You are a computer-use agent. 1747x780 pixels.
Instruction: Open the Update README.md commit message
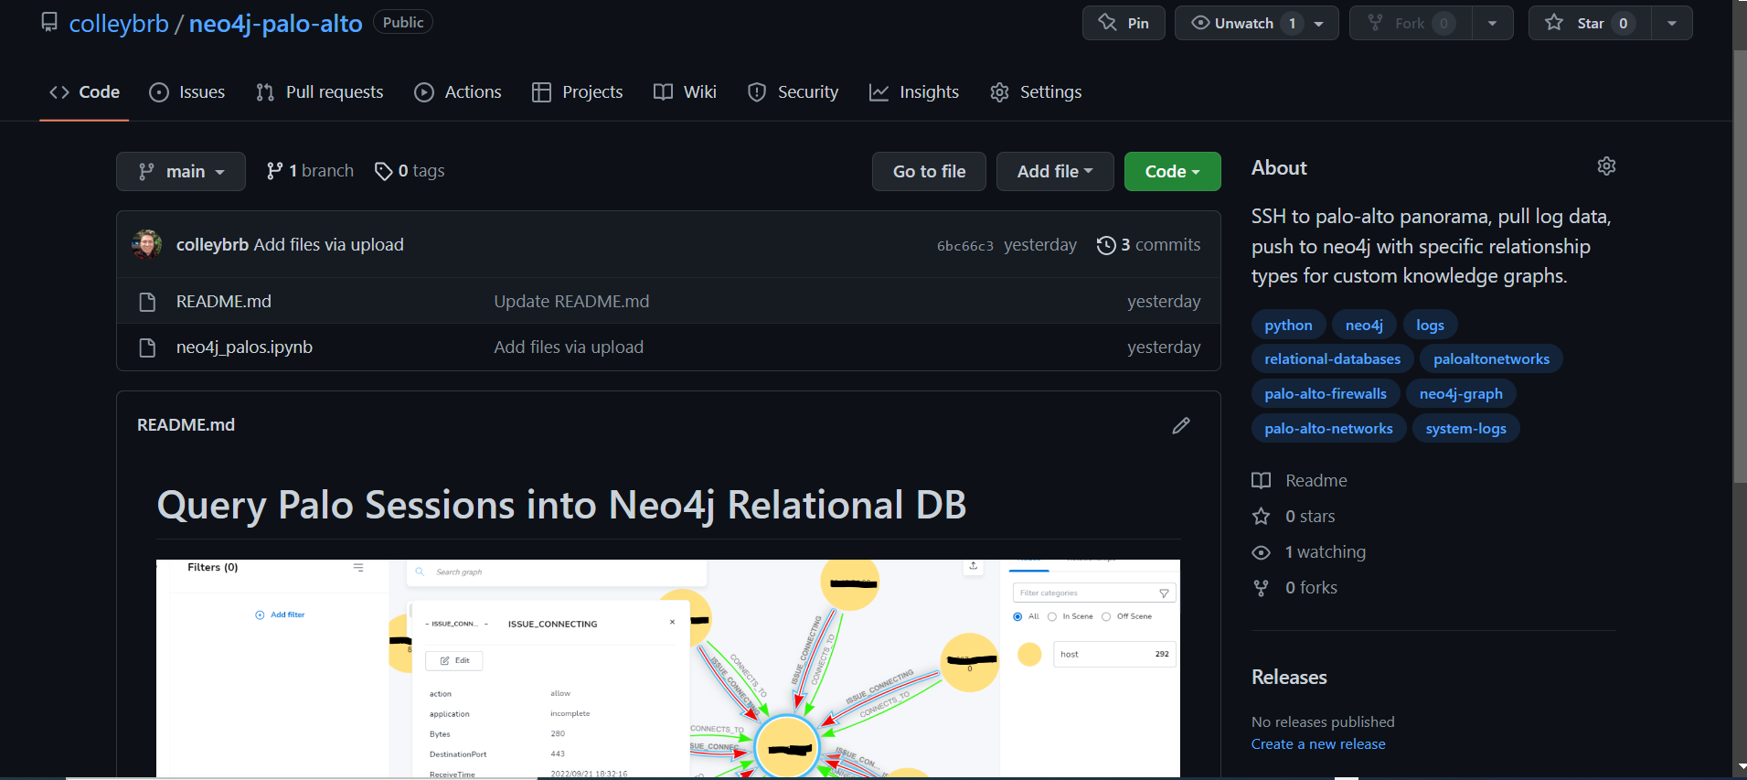click(571, 302)
